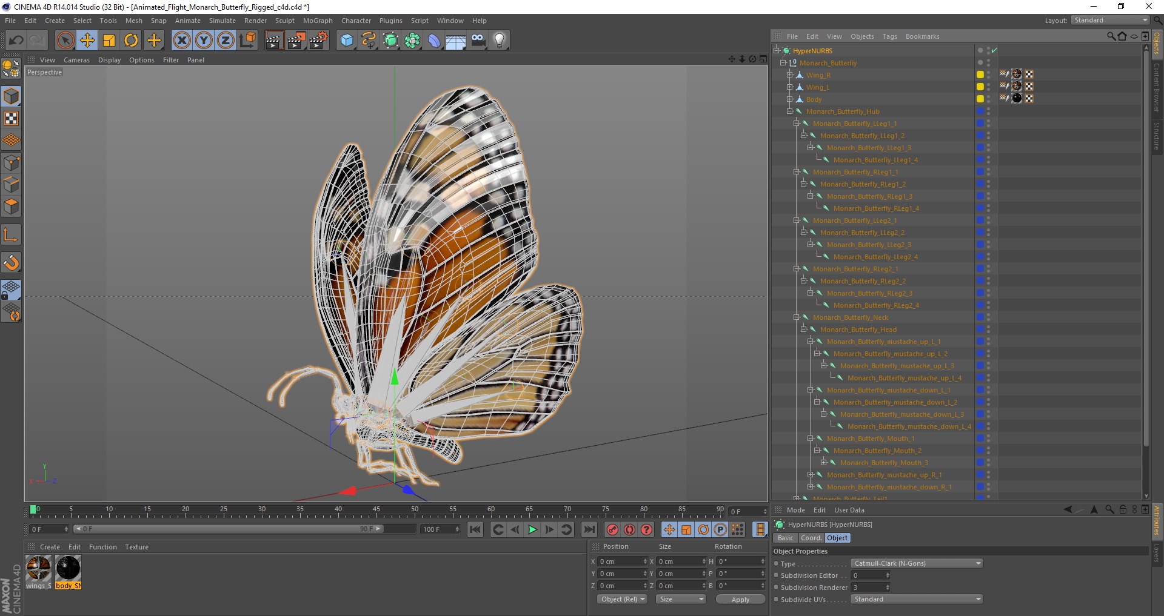
Task: Collapse the Monarch_Butterfly_Hub tree node
Action: click(x=790, y=111)
